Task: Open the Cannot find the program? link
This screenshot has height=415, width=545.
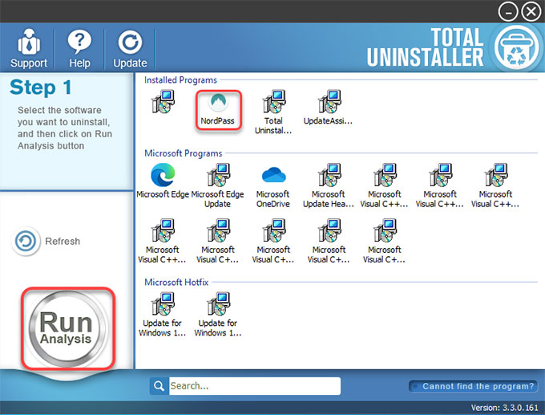Action: pyautogui.click(x=474, y=386)
